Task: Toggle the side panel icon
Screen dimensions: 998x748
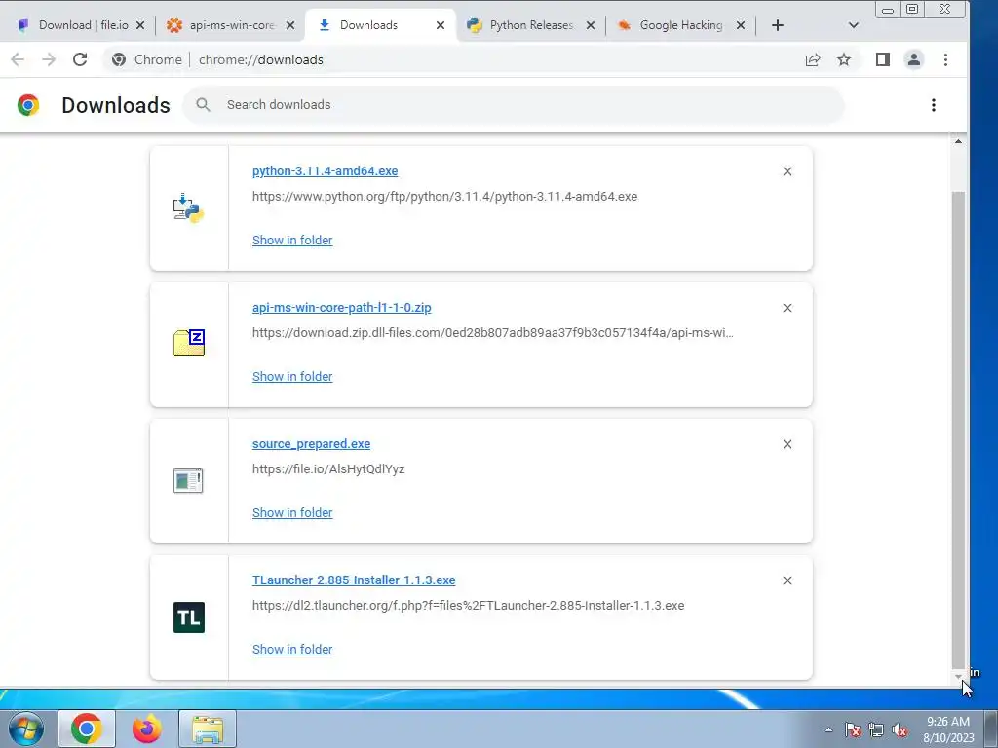Action: tap(882, 59)
